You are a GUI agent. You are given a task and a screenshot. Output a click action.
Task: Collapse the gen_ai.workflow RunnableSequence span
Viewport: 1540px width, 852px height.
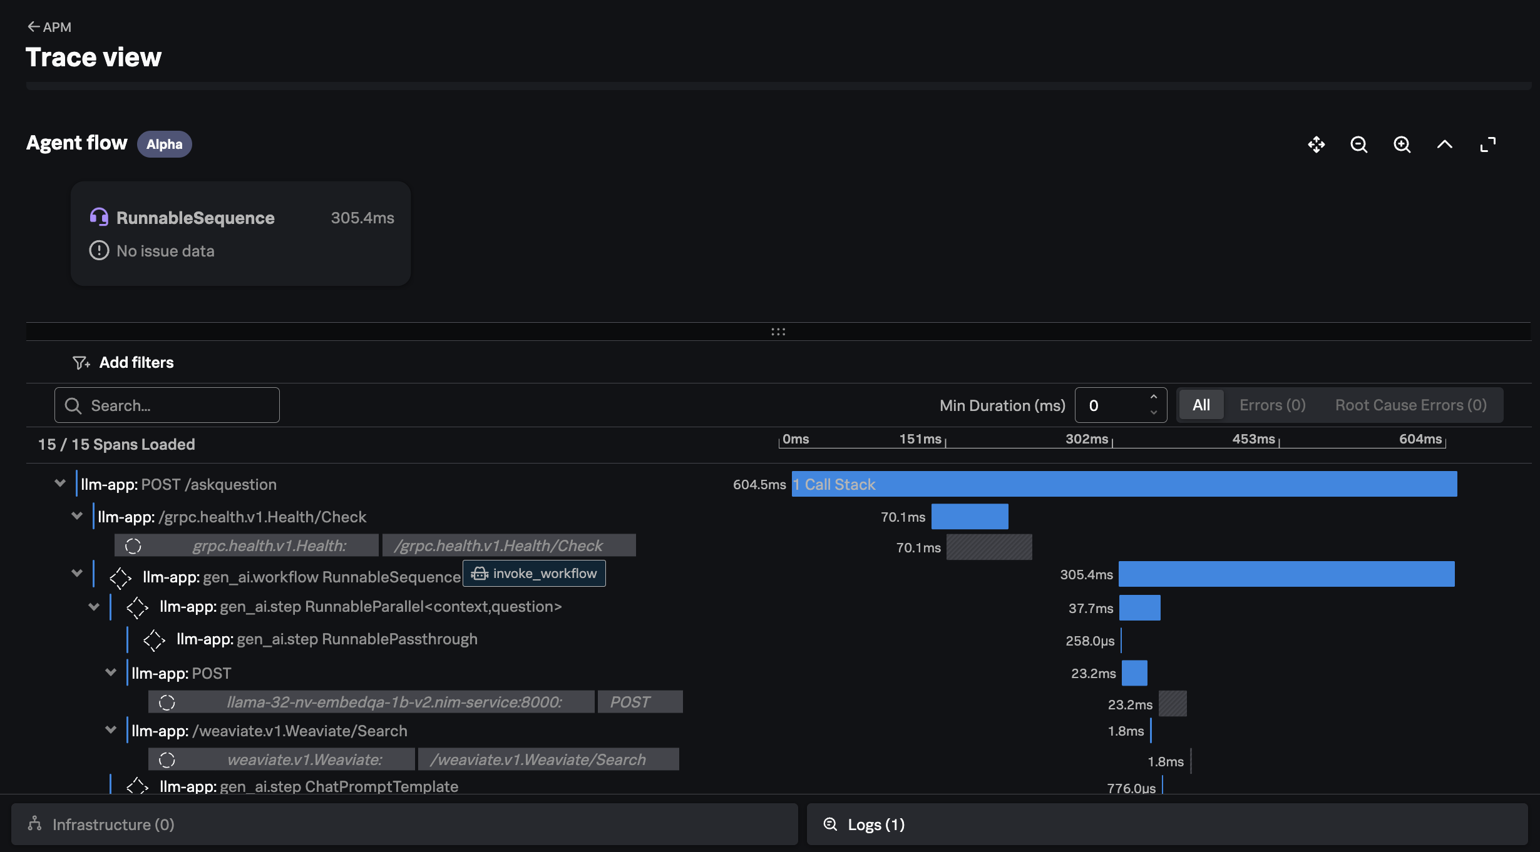(x=77, y=574)
